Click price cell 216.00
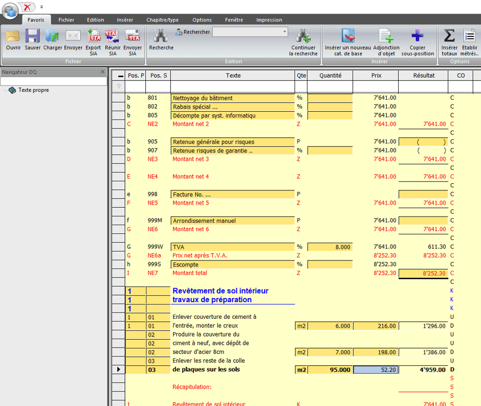Image resolution: width=481 pixels, height=406 pixels. [x=376, y=326]
